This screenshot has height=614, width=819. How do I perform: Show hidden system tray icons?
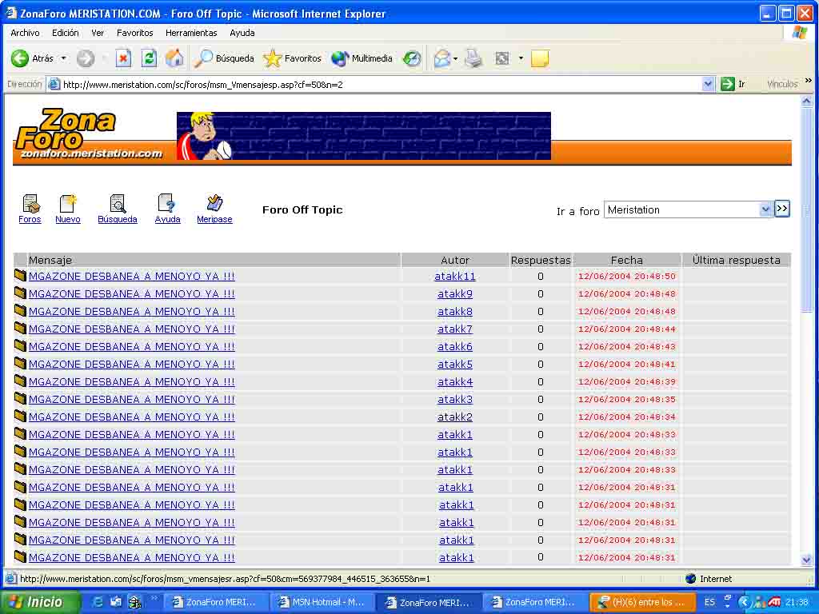745,602
